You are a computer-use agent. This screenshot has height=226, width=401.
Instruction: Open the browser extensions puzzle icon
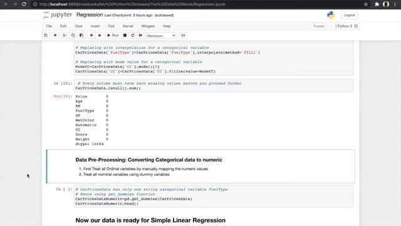click(377, 4)
